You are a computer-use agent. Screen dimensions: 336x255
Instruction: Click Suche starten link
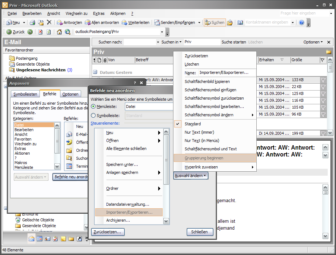coord(234,42)
